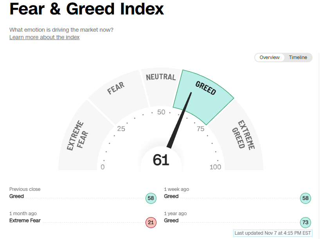Click the large 61 index value
The width and height of the screenshot is (320, 239).
pos(161,160)
